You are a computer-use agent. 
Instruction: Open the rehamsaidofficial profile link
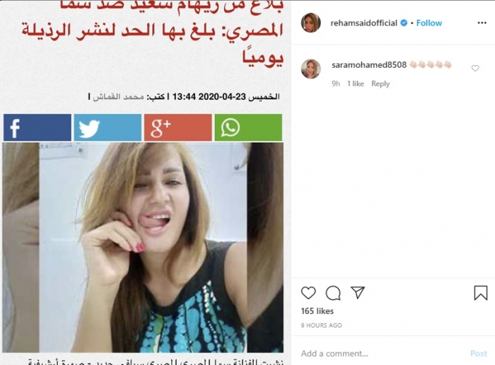pyautogui.click(x=363, y=23)
